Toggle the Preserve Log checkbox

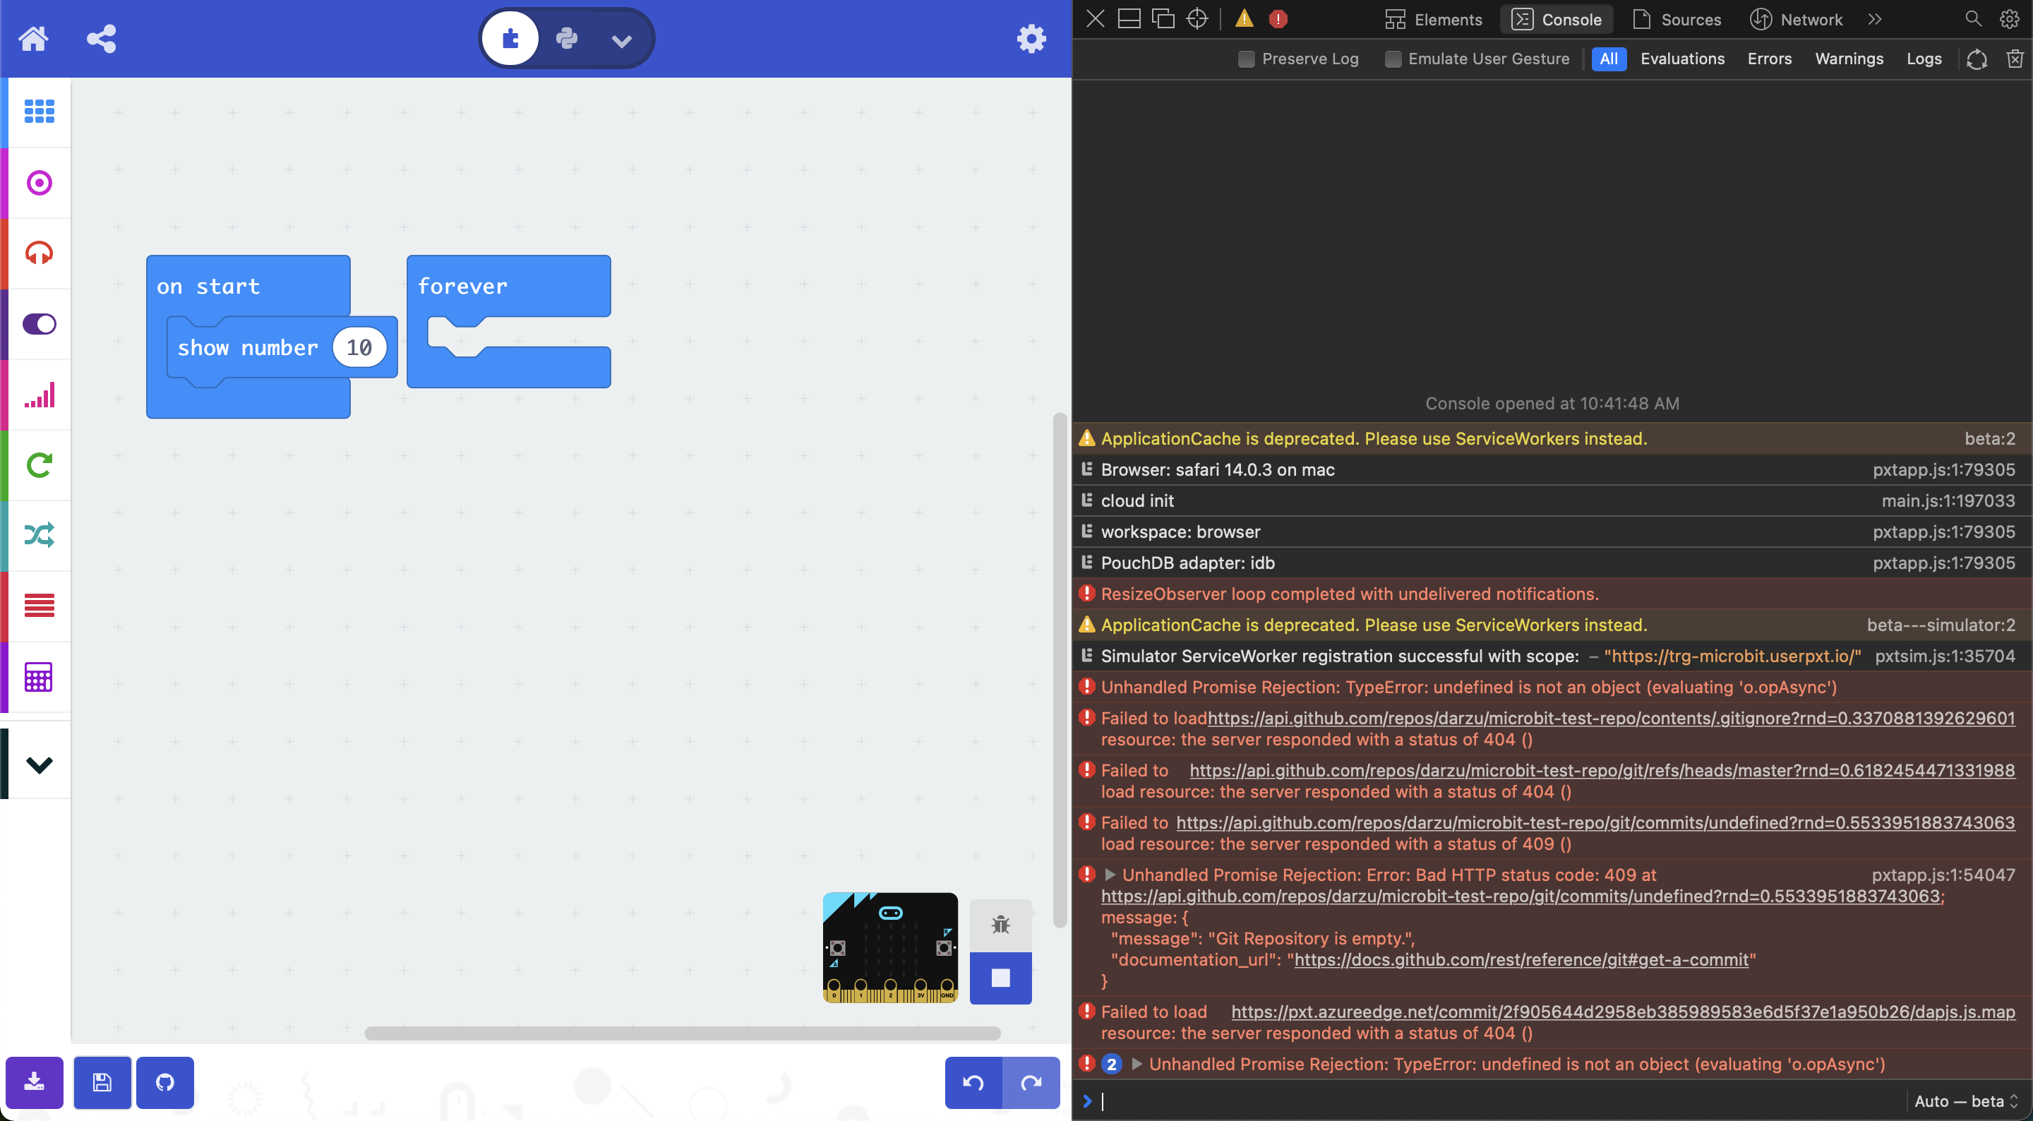[1245, 59]
